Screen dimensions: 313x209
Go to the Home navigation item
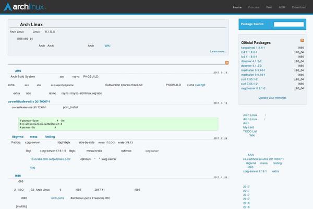237,7
